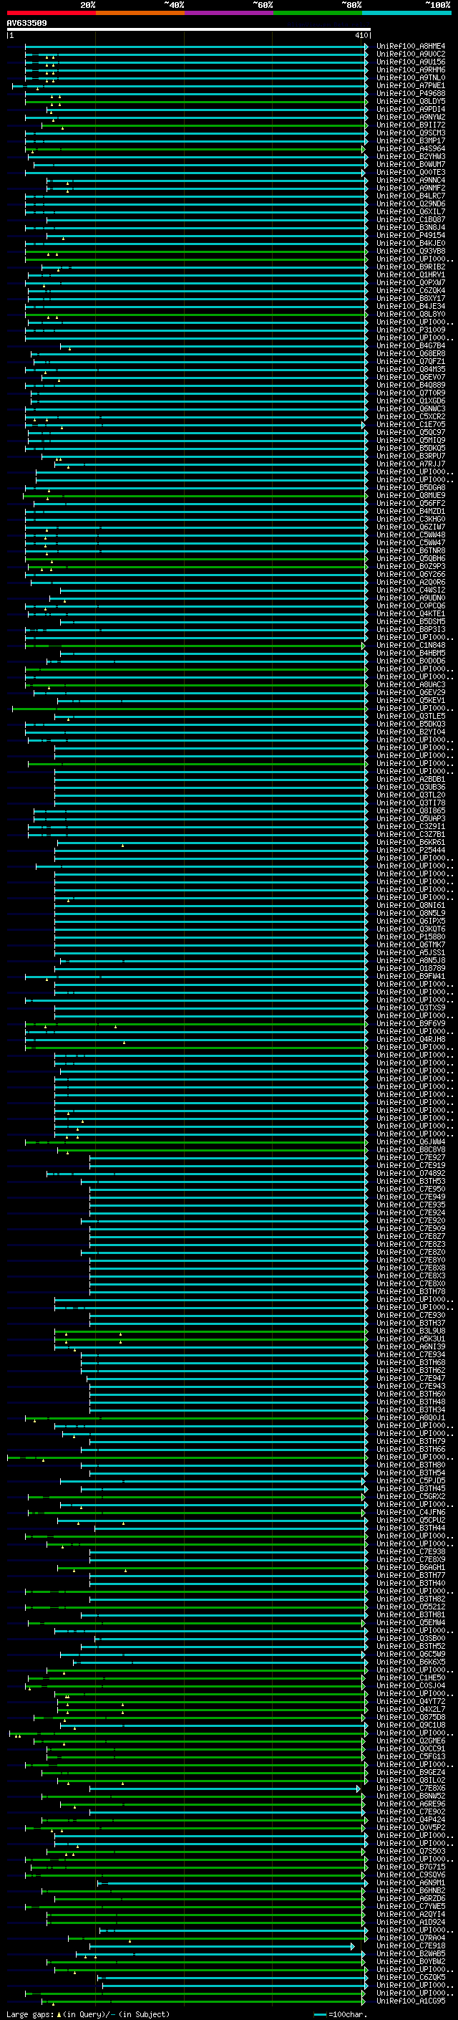Click the orange ~40% identity legend segment
The height and width of the screenshot is (2020, 458).
140,13
